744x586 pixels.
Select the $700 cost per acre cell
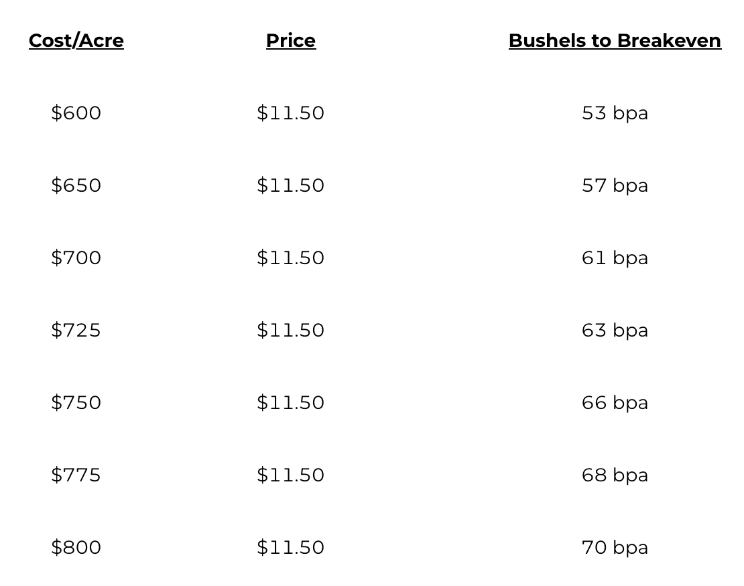[x=76, y=257]
